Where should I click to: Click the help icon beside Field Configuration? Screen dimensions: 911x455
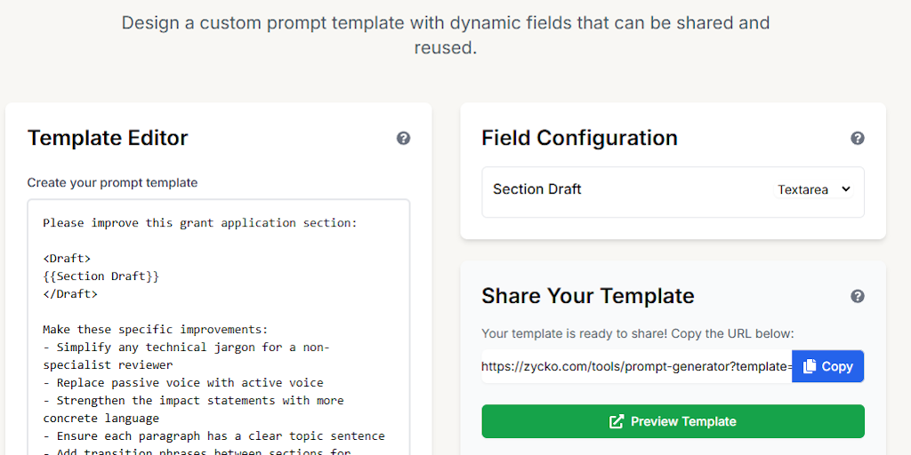point(858,138)
